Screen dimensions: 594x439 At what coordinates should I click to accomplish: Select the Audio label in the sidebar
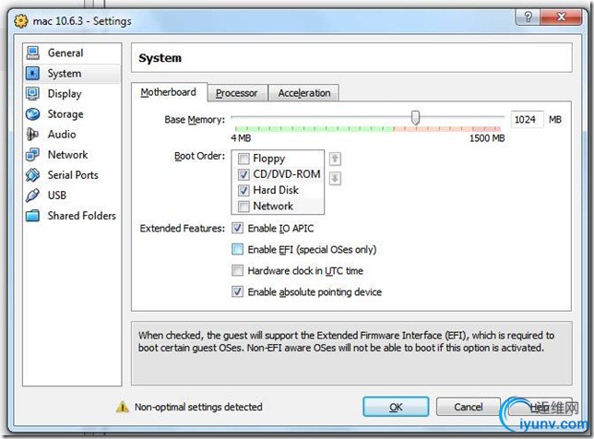coord(62,135)
